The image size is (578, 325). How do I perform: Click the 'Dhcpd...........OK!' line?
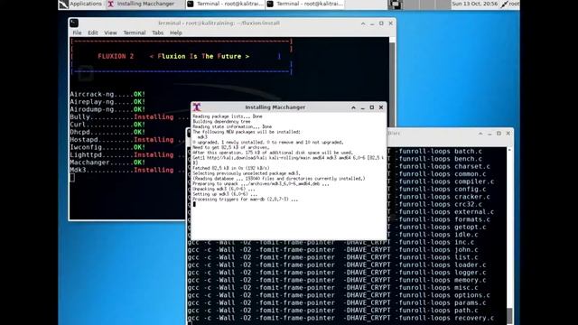tap(107, 132)
